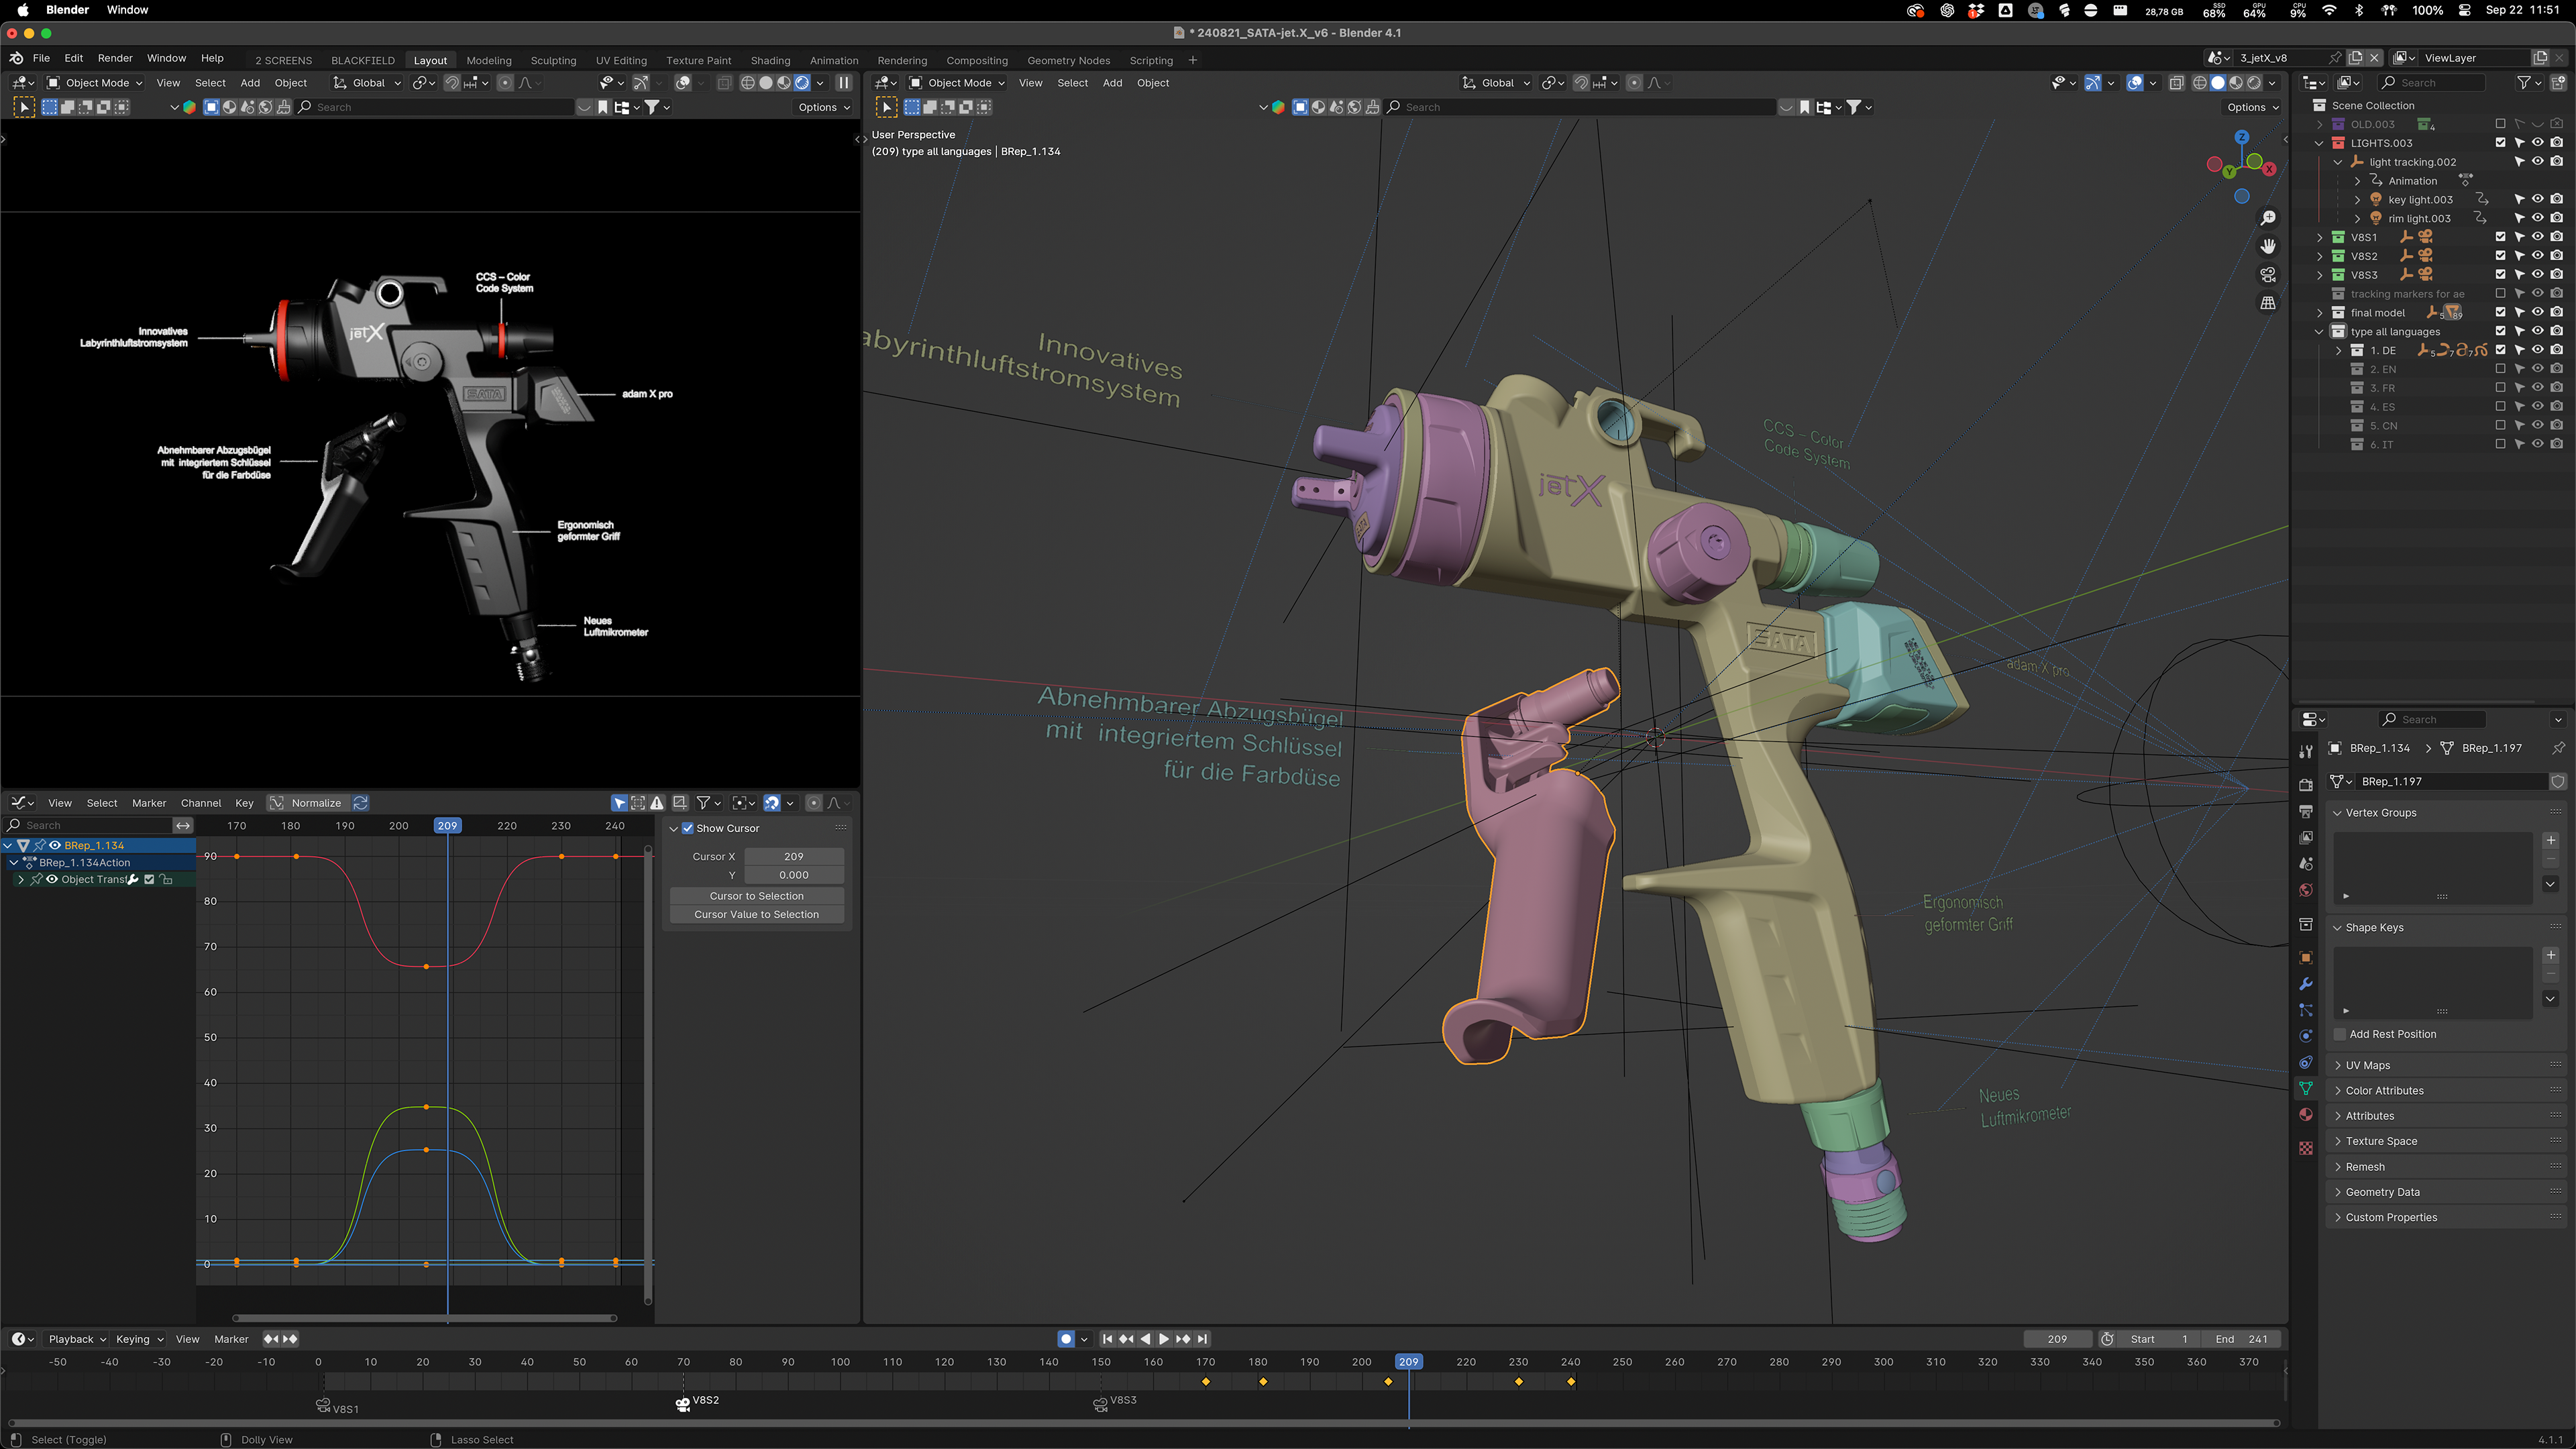Expand the OLD.003 collection
This screenshot has width=2576, height=1449.
pyautogui.click(x=2319, y=124)
